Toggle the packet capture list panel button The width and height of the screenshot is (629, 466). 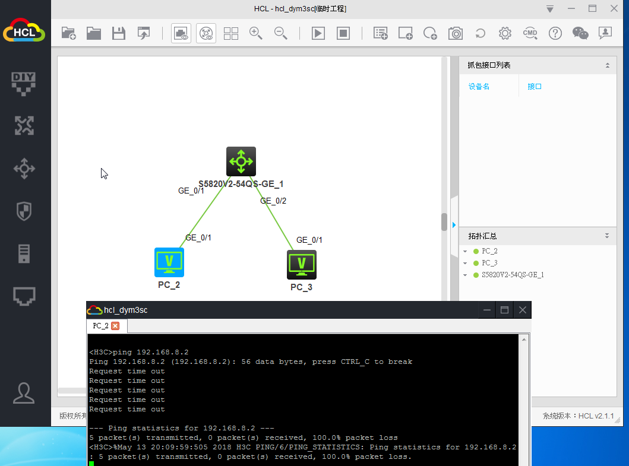pos(181,33)
